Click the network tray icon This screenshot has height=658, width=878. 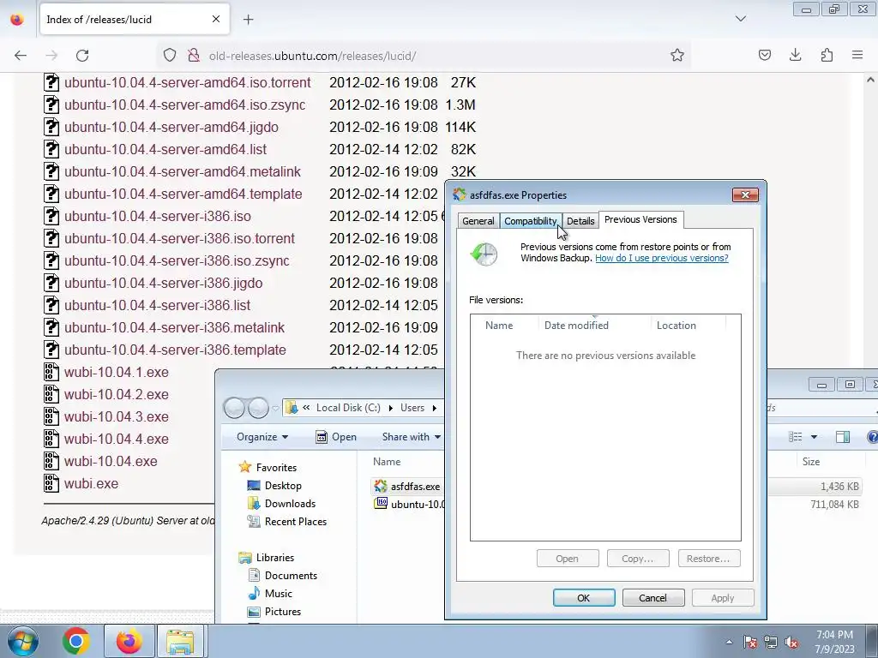771,642
